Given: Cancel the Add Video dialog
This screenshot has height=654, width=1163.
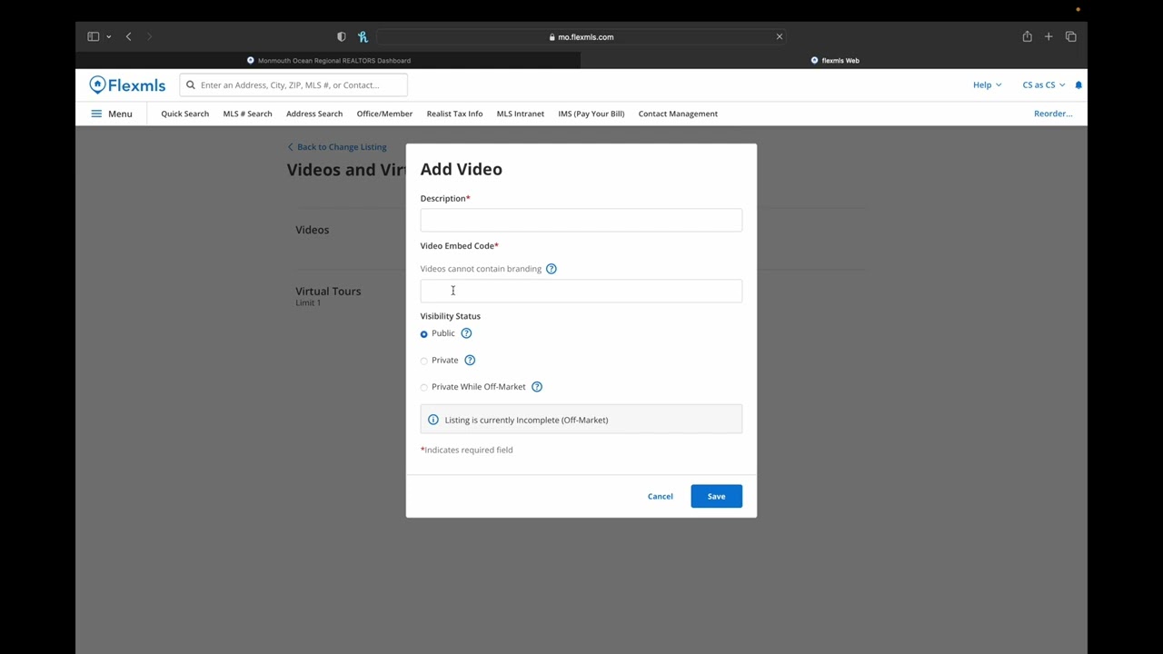Looking at the screenshot, I should pos(661,496).
